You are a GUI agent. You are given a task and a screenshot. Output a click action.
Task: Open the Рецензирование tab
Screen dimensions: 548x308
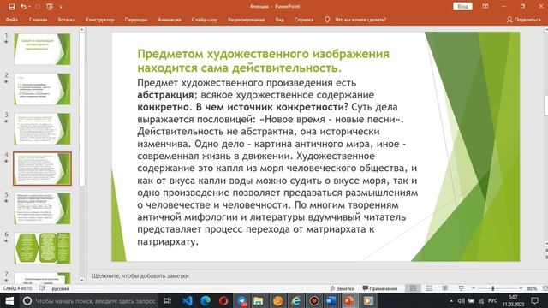pos(246,20)
